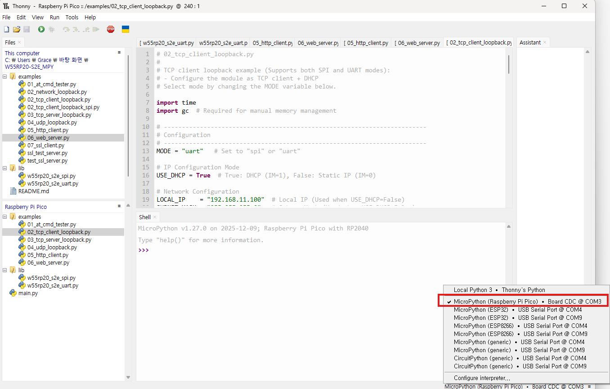Click the Resume toolbar icon
610x389 pixels.
[96, 29]
